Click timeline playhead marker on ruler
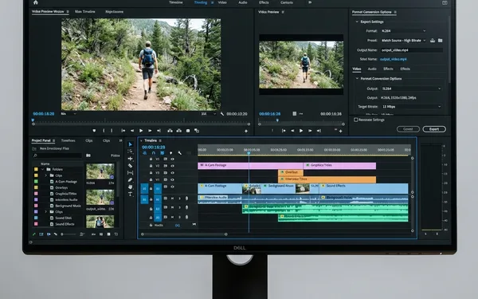The width and height of the screenshot is (478, 299). click(249, 152)
